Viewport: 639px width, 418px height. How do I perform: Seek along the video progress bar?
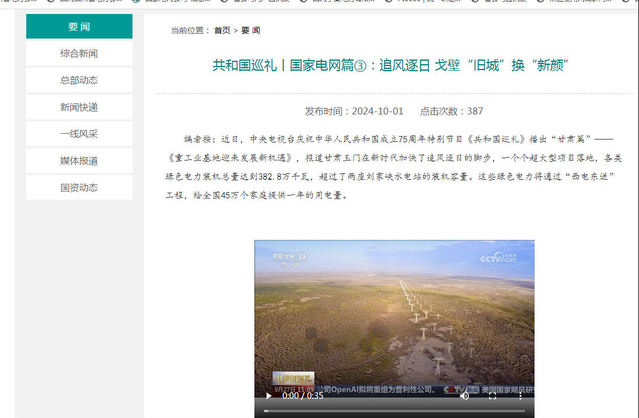394,411
